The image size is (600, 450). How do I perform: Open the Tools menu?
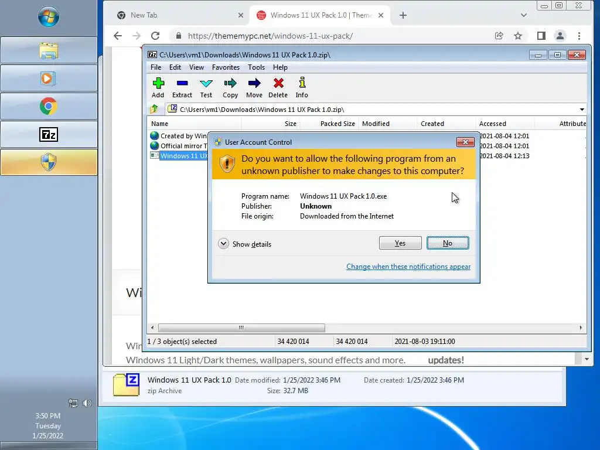[256, 67]
